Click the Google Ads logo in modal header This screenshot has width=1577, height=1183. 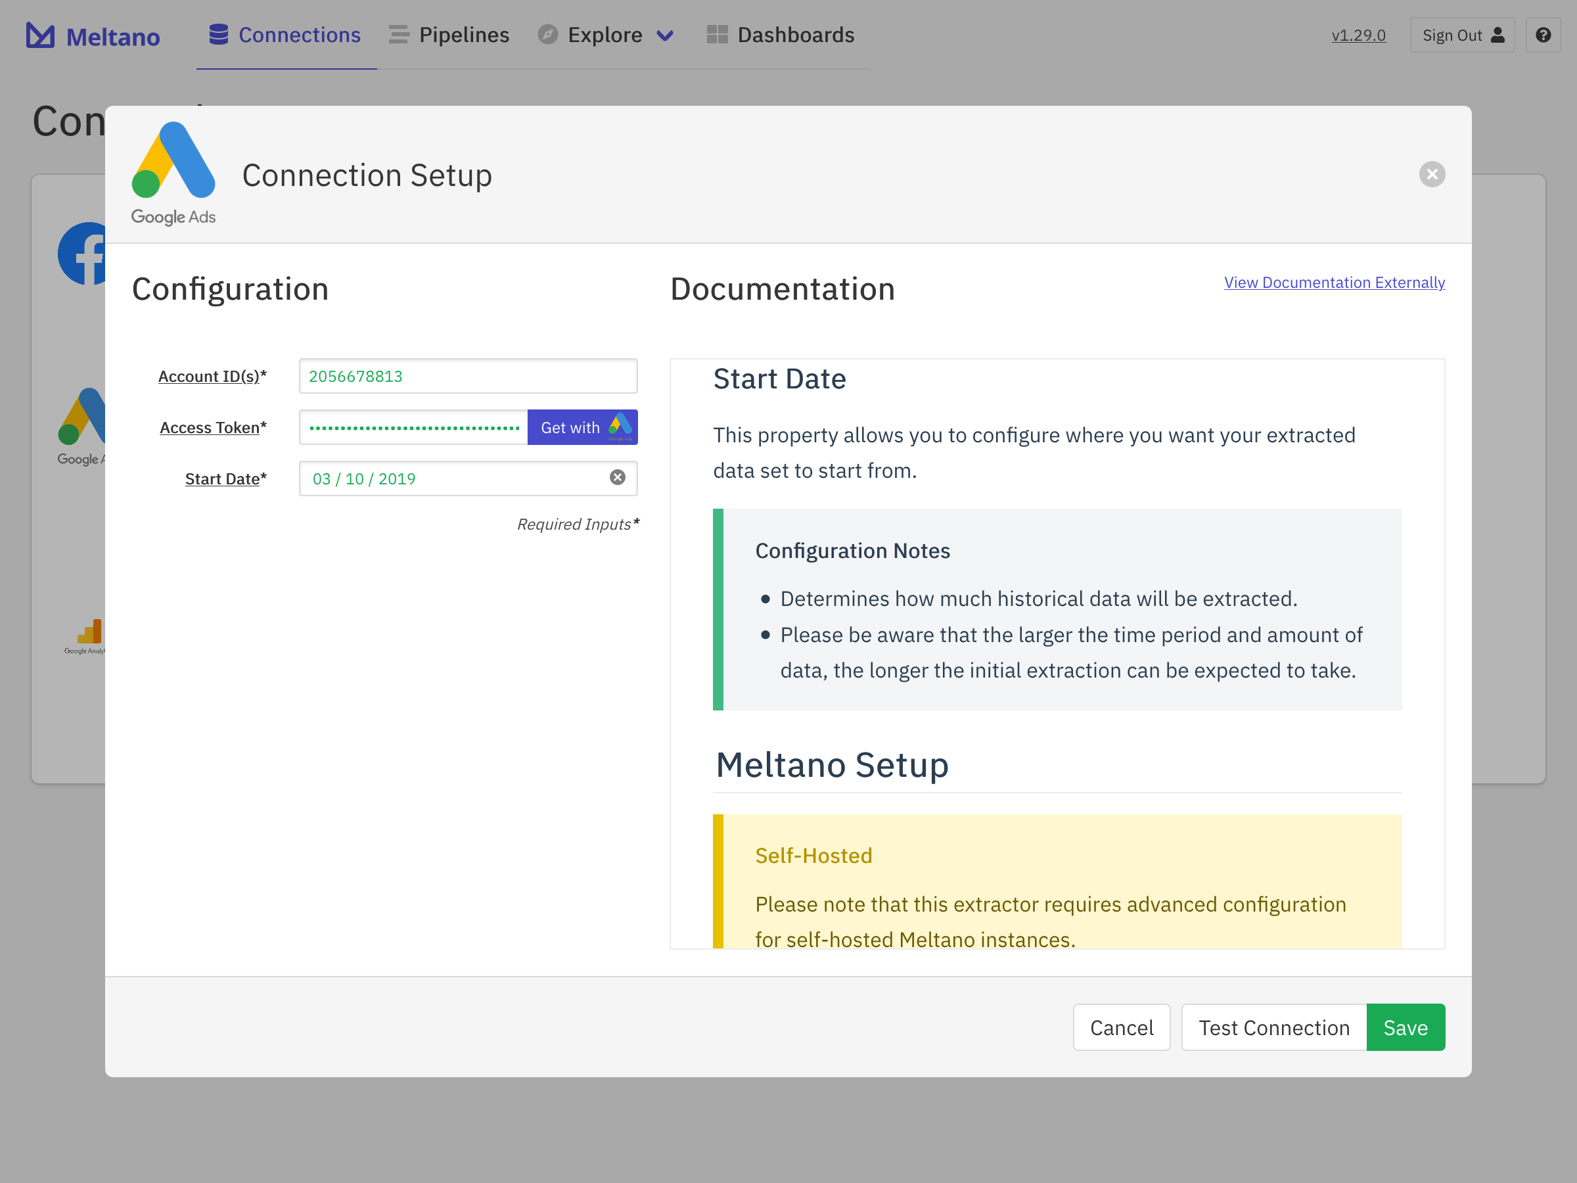pyautogui.click(x=173, y=174)
